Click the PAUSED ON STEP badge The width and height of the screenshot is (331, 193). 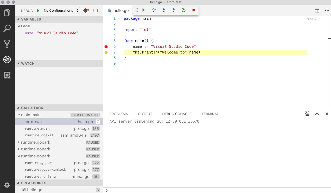point(85,115)
